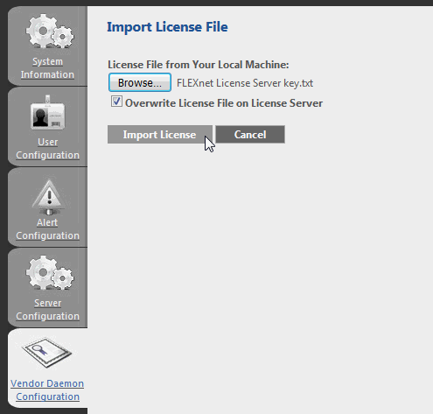433x414 pixels.
Task: Cancel the license import
Action: click(250, 135)
